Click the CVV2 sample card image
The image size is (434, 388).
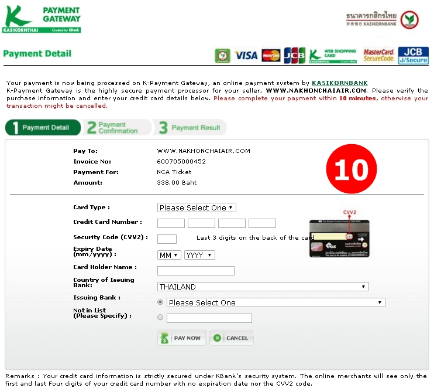pos(339,239)
